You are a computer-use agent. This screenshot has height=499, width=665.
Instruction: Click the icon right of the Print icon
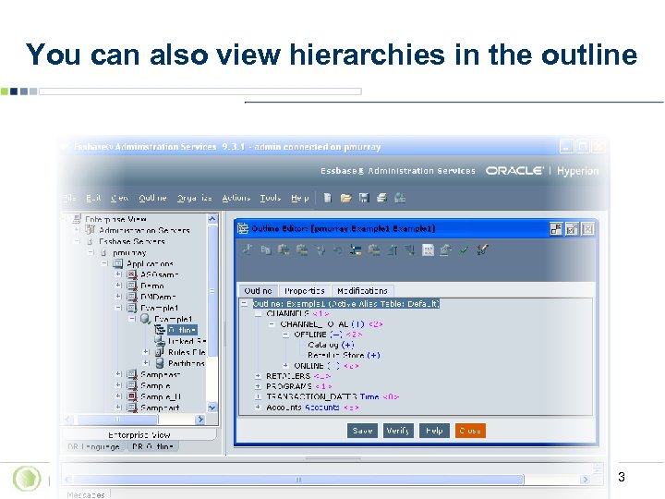coord(400,198)
